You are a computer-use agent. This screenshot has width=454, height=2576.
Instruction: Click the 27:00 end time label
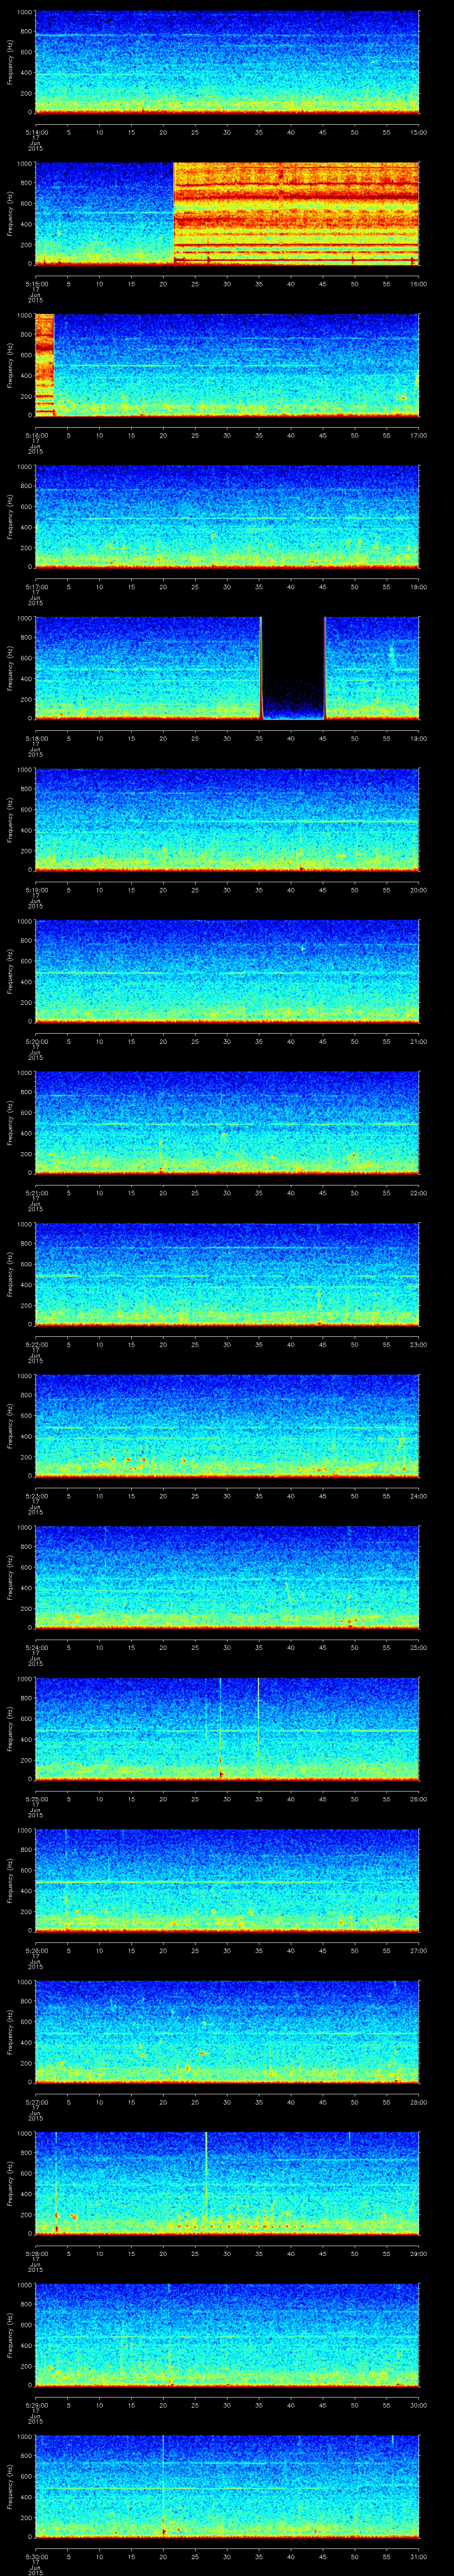[x=418, y=1950]
